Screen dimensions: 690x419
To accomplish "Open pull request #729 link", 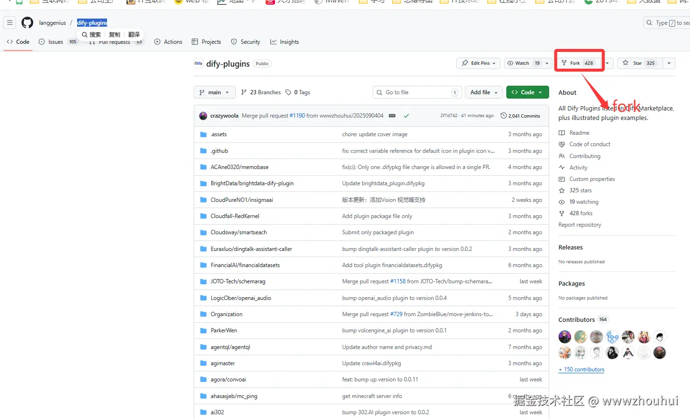I will point(396,314).
